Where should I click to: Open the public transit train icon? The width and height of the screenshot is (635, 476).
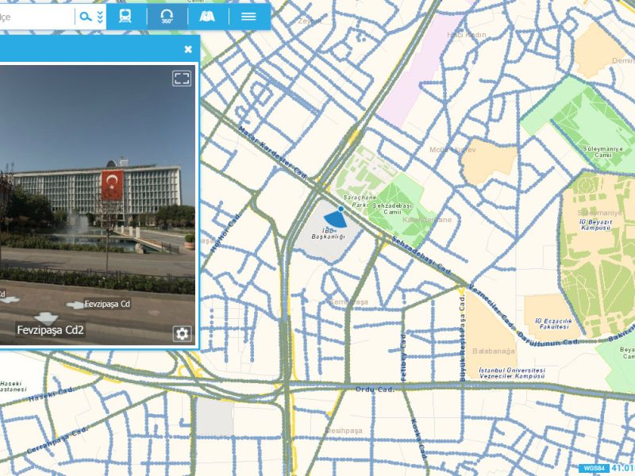click(x=125, y=17)
